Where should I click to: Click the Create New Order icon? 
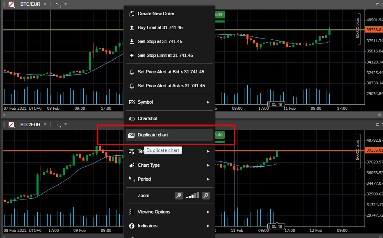(x=132, y=14)
